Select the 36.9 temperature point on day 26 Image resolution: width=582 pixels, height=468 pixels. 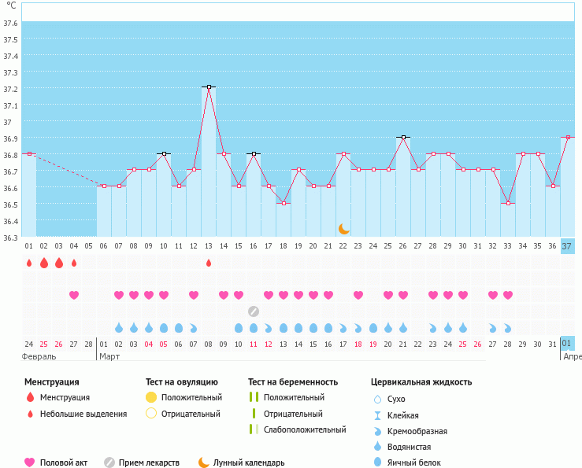(x=403, y=137)
